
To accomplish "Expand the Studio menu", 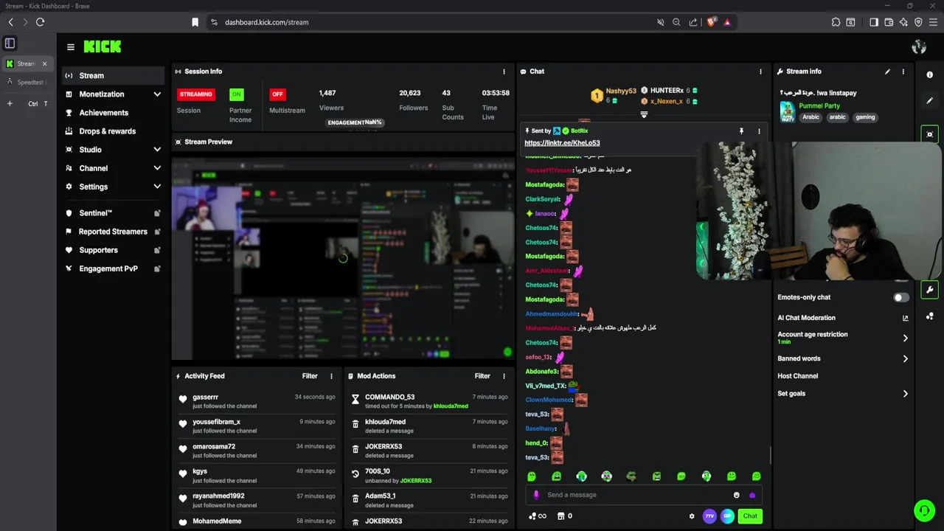I will [x=157, y=150].
